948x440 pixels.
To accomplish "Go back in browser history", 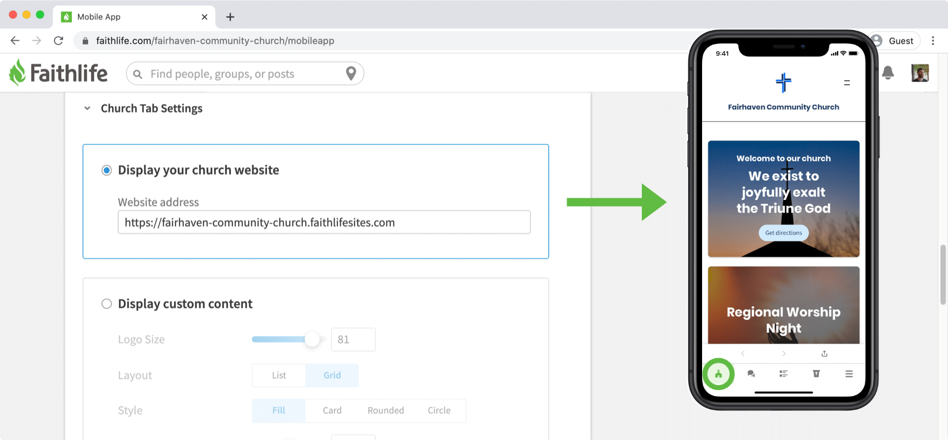I will click(15, 41).
